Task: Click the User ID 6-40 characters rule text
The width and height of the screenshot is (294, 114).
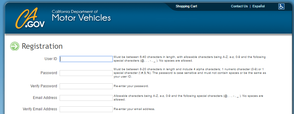Action: point(190,59)
